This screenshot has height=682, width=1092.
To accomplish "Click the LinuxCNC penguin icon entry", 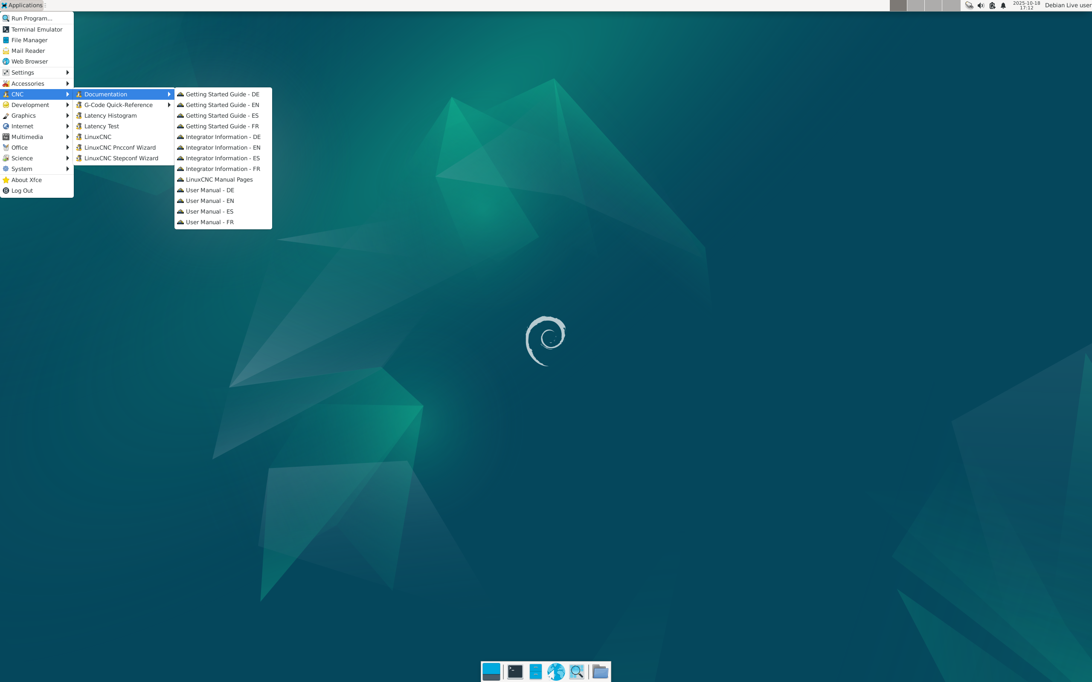I will click(79, 137).
